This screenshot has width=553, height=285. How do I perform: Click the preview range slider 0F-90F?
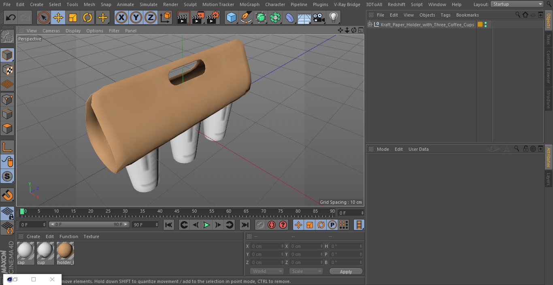click(89, 224)
